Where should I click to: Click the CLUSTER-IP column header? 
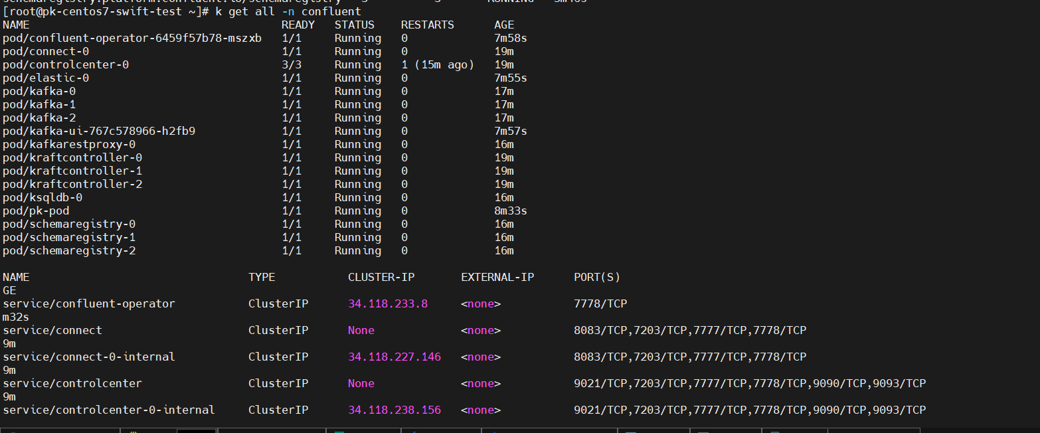[x=381, y=277]
